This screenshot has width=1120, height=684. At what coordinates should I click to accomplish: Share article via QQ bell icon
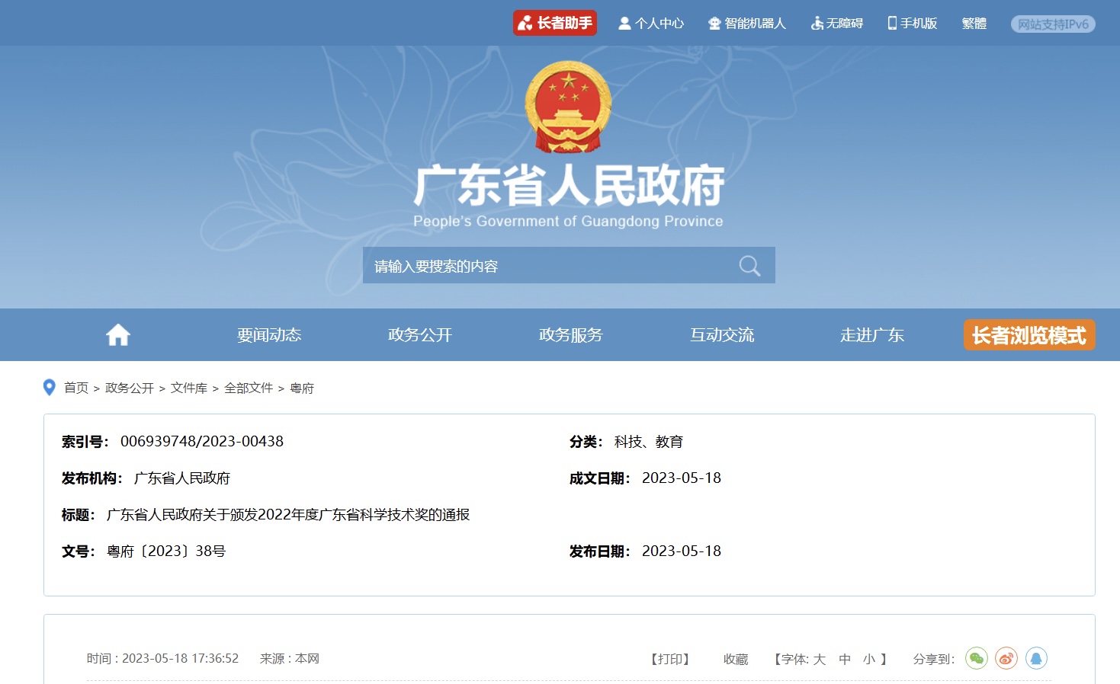click(x=1036, y=658)
